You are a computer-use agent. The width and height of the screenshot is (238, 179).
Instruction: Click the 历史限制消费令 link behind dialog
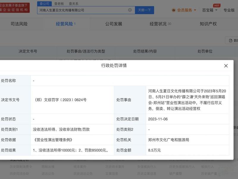tap(21, 167)
